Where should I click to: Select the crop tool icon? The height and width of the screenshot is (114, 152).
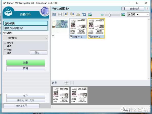tap(84, 14)
